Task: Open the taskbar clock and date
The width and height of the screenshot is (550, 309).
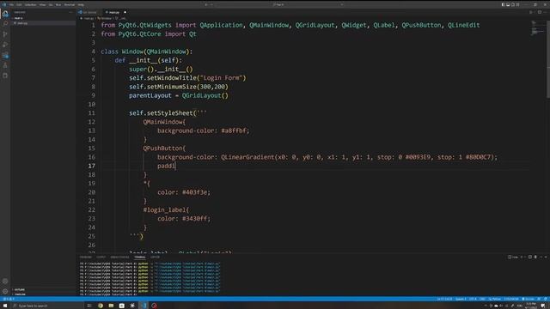Action: (531, 306)
